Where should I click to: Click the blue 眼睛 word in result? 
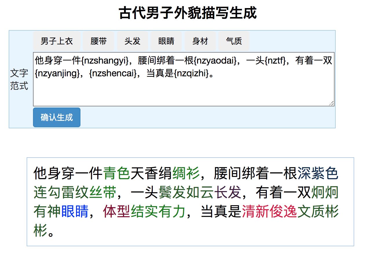coord(75,212)
